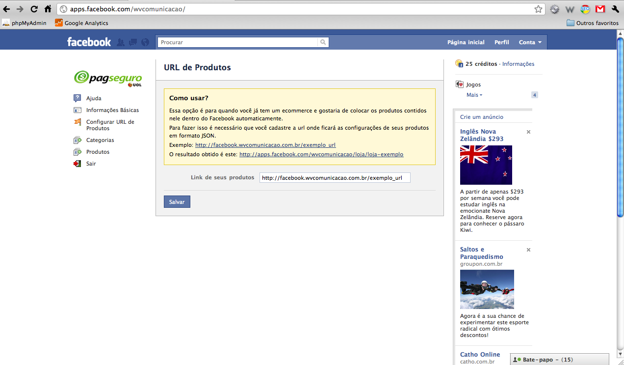Click the Produtos plus icon
Screen dimensions: 624x365
[x=78, y=152]
